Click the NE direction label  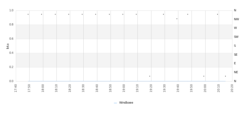pyautogui.click(x=236, y=72)
